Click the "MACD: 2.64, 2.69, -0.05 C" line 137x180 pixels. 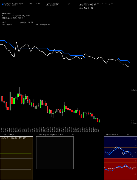[12, 18]
